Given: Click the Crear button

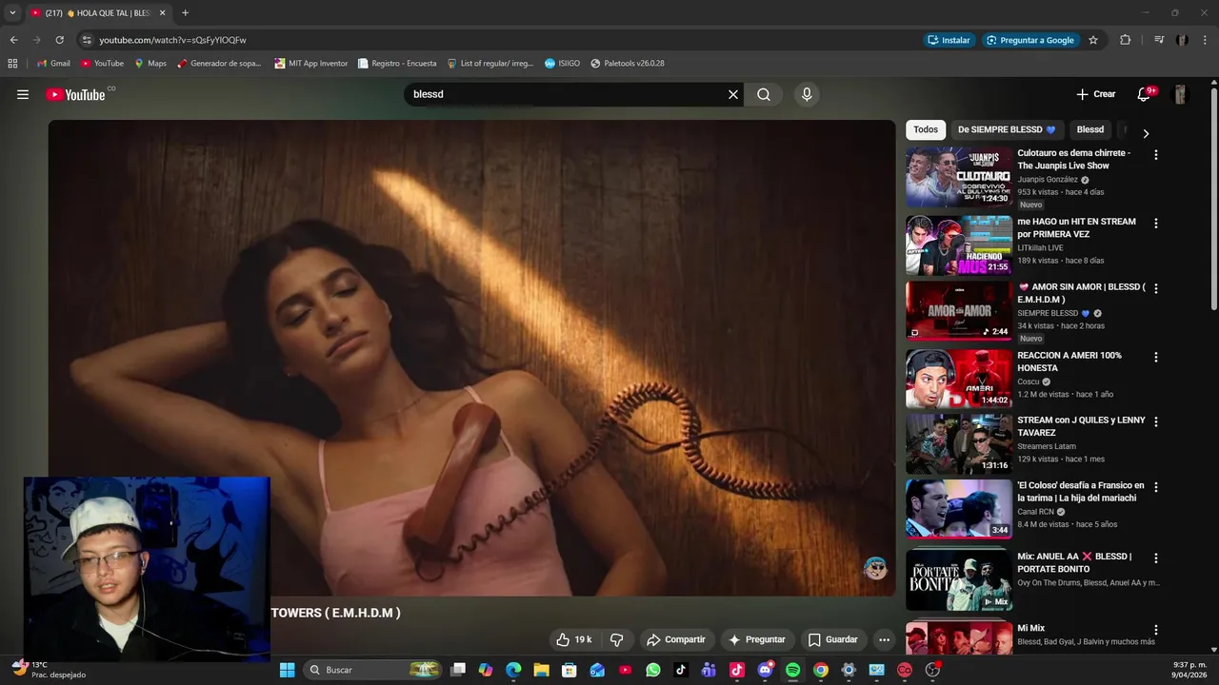Looking at the screenshot, I should 1096,94.
